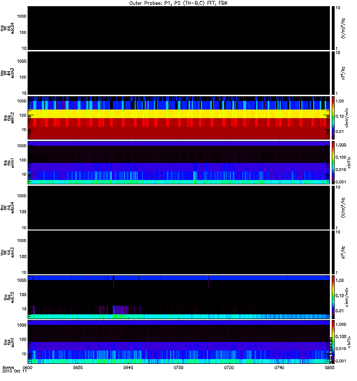Click the "1000" y-axis tick of thb fbk edc12
Screen dimensions: 357x381
(21, 101)
